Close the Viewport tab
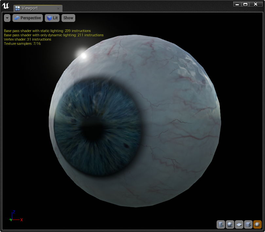Viewport: 265px width, 232px height. (x=58, y=9)
